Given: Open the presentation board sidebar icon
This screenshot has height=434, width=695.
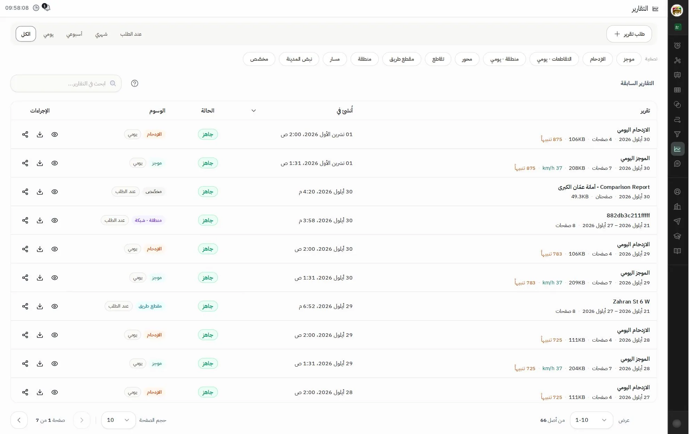Looking at the screenshot, I should tap(677, 75).
